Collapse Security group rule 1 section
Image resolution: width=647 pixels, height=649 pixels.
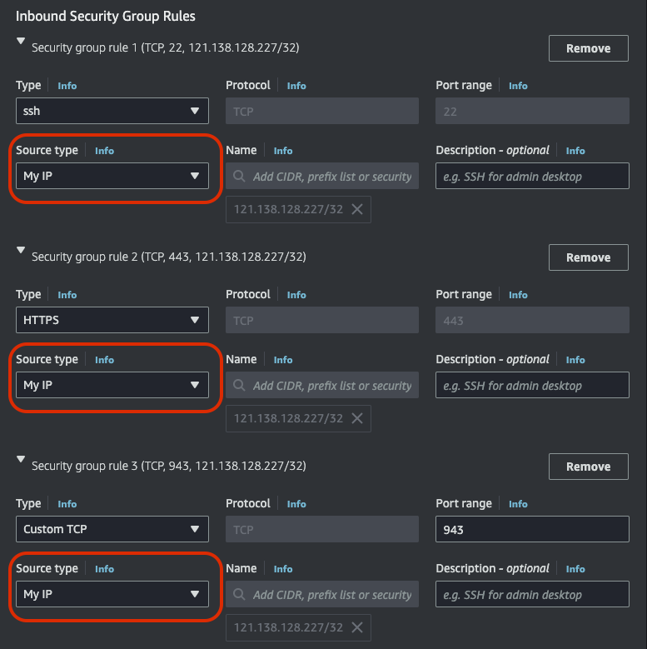pos(21,41)
